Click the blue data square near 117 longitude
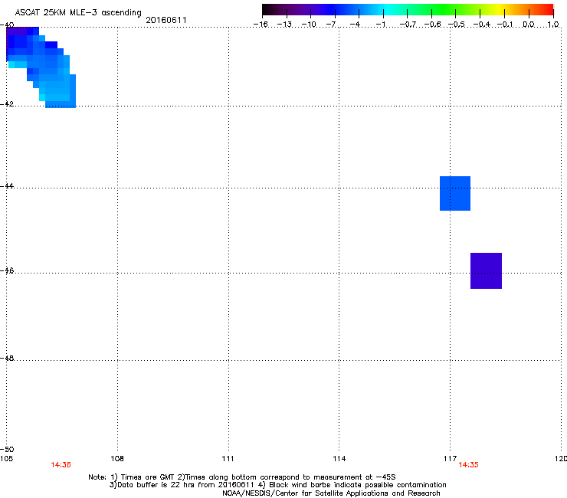Viewport: 567px width, 498px height. coord(455,193)
